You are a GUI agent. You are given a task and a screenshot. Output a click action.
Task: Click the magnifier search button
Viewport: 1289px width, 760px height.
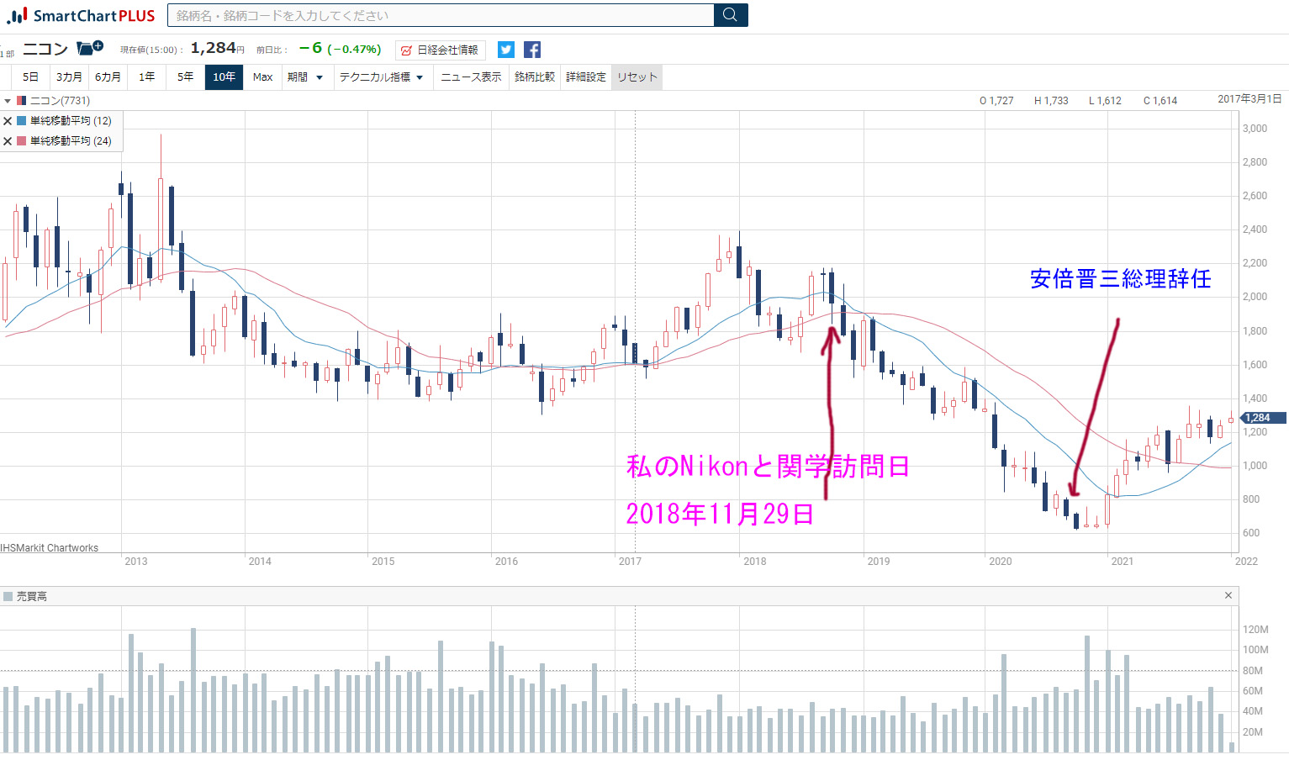pos(730,15)
